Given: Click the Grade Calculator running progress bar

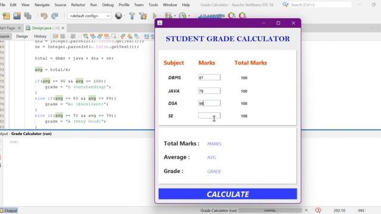Looking at the screenshot, I should (x=270, y=210).
